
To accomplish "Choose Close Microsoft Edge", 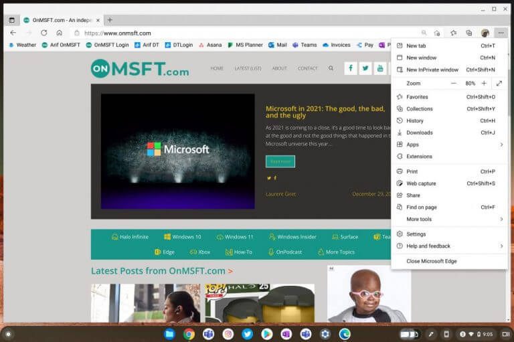I will (450, 261).
